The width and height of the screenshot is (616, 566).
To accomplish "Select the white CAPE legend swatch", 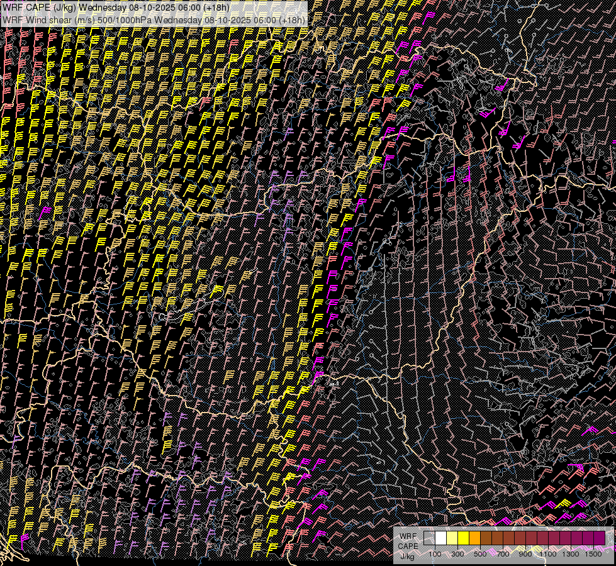I will click(x=441, y=538).
